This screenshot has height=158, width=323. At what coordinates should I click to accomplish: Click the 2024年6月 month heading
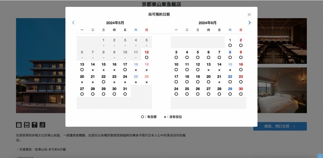(207, 23)
